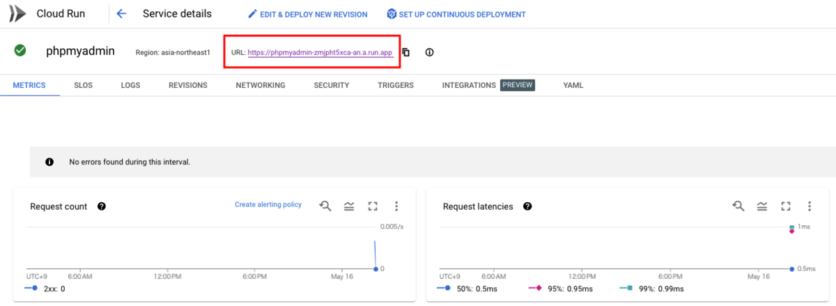Screen dimensions: 836x306
Task: Switch to the LOGS tab
Action: pos(130,85)
